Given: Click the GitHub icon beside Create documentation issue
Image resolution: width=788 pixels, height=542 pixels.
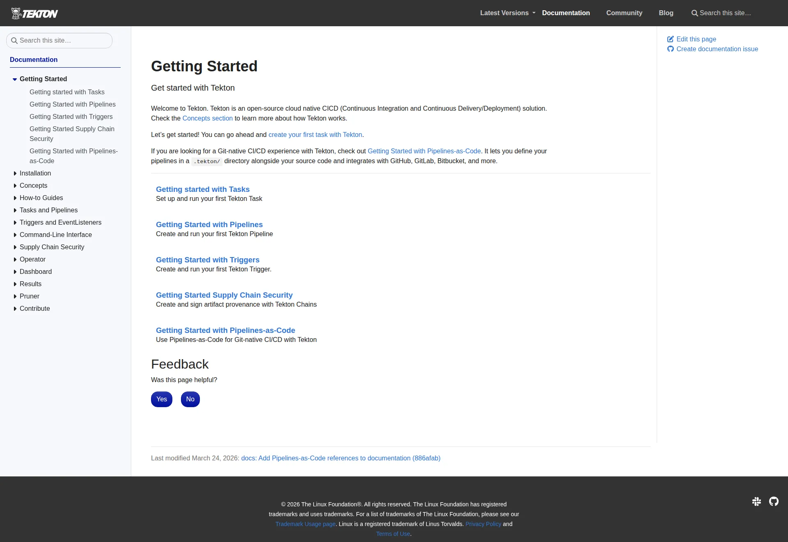Looking at the screenshot, I should coord(671,49).
